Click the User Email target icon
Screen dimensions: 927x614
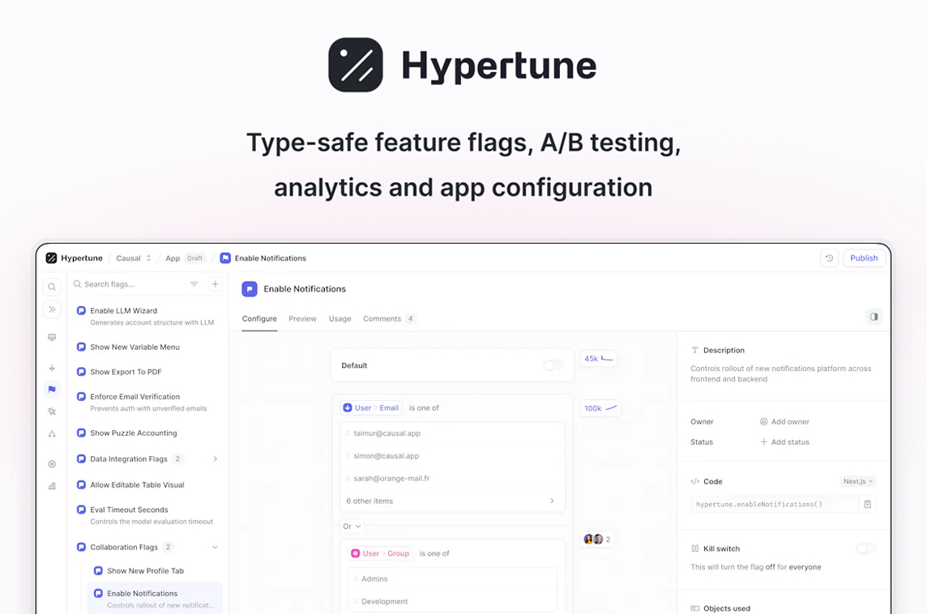[x=348, y=407]
